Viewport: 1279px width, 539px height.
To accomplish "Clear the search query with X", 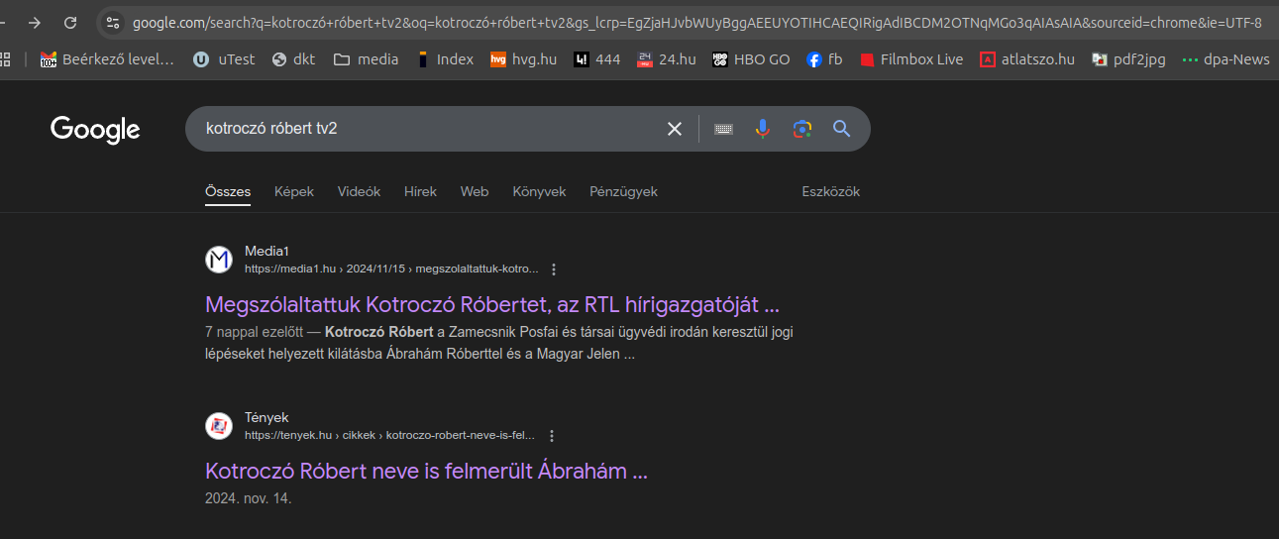I will tap(675, 129).
